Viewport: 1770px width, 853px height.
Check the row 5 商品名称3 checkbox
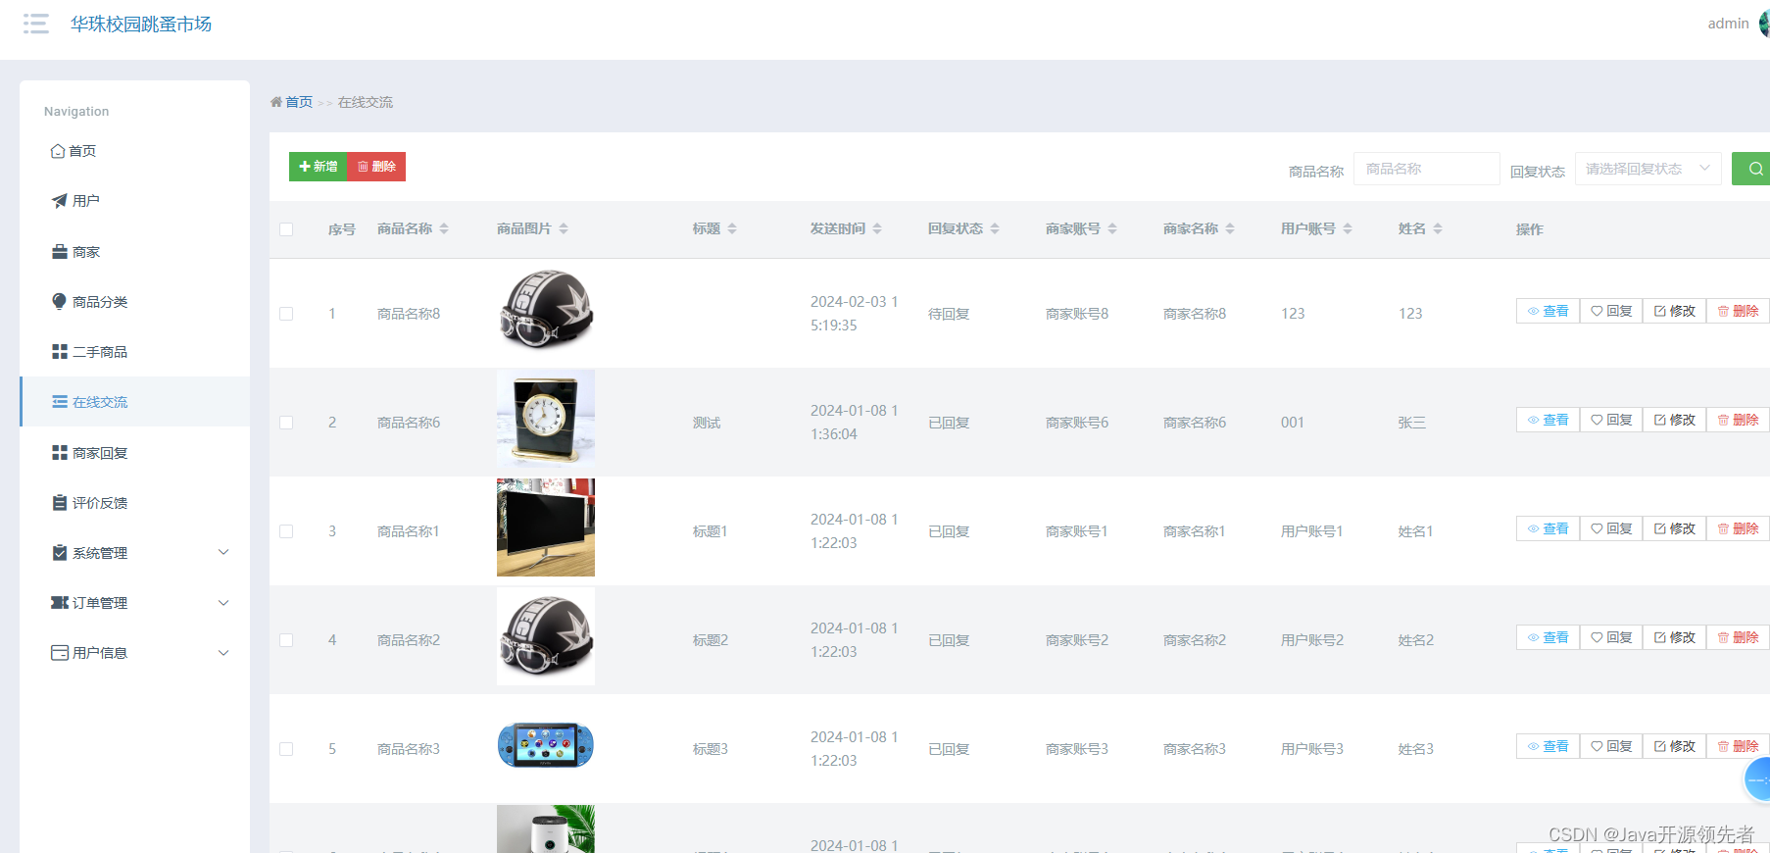pyautogui.click(x=286, y=749)
